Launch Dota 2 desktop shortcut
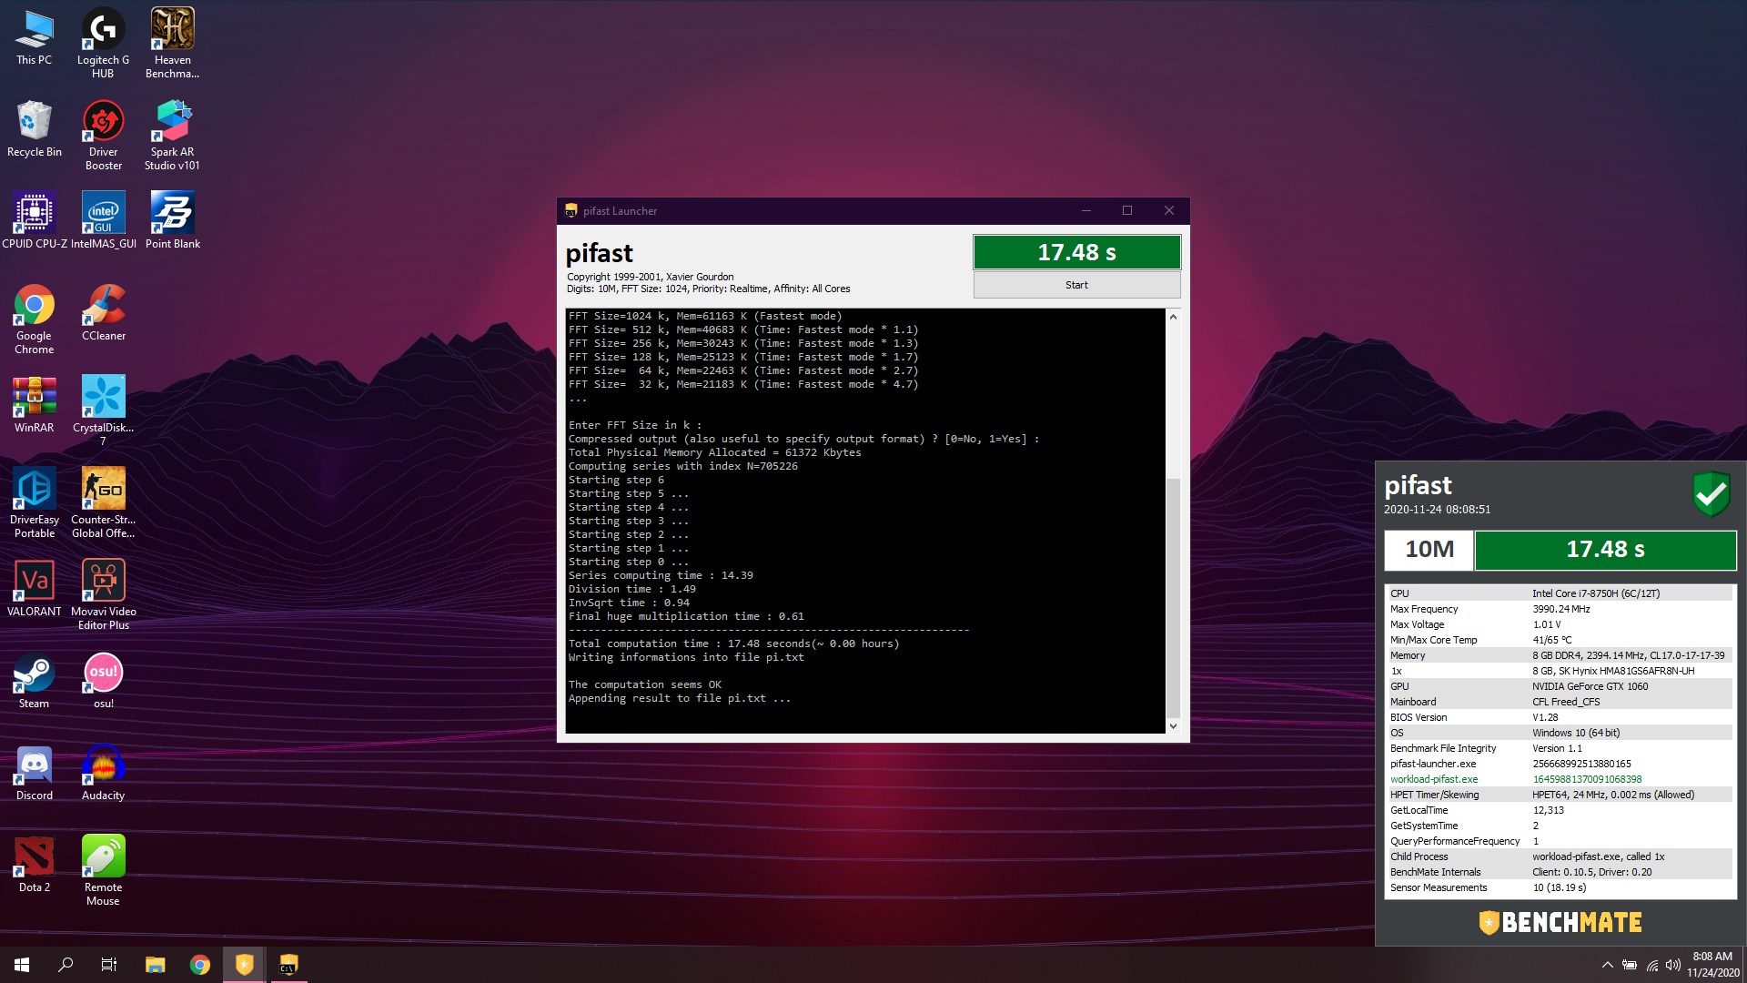The height and width of the screenshot is (983, 1747). 34,865
